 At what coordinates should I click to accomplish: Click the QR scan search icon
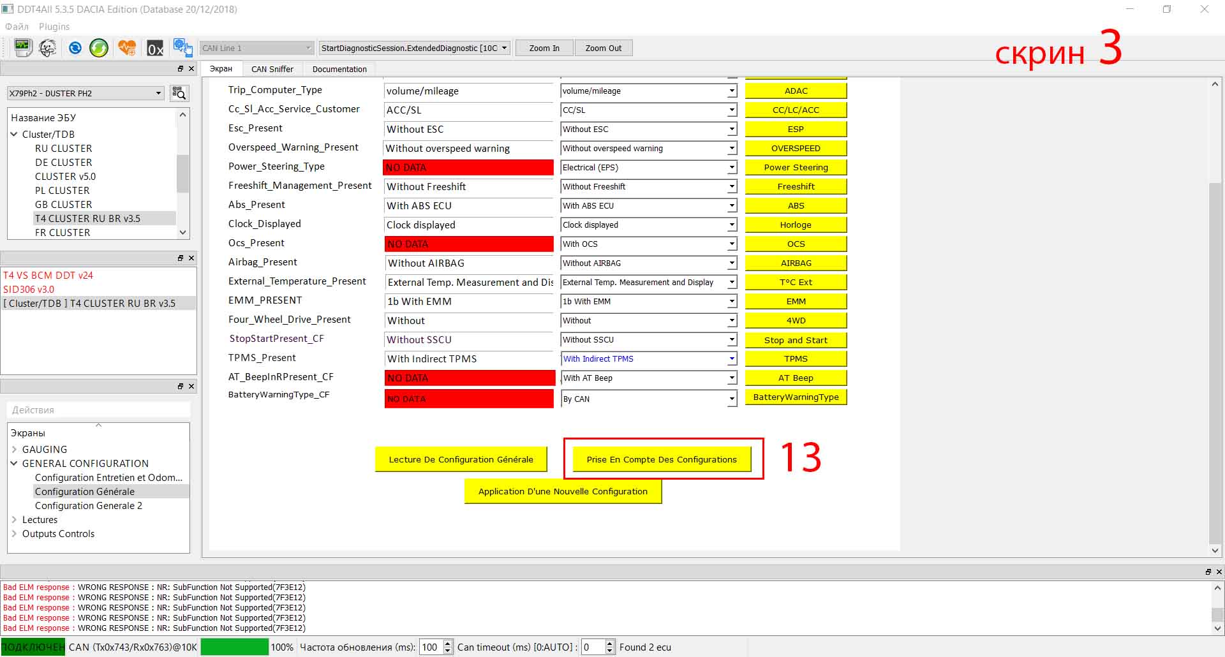coord(179,93)
